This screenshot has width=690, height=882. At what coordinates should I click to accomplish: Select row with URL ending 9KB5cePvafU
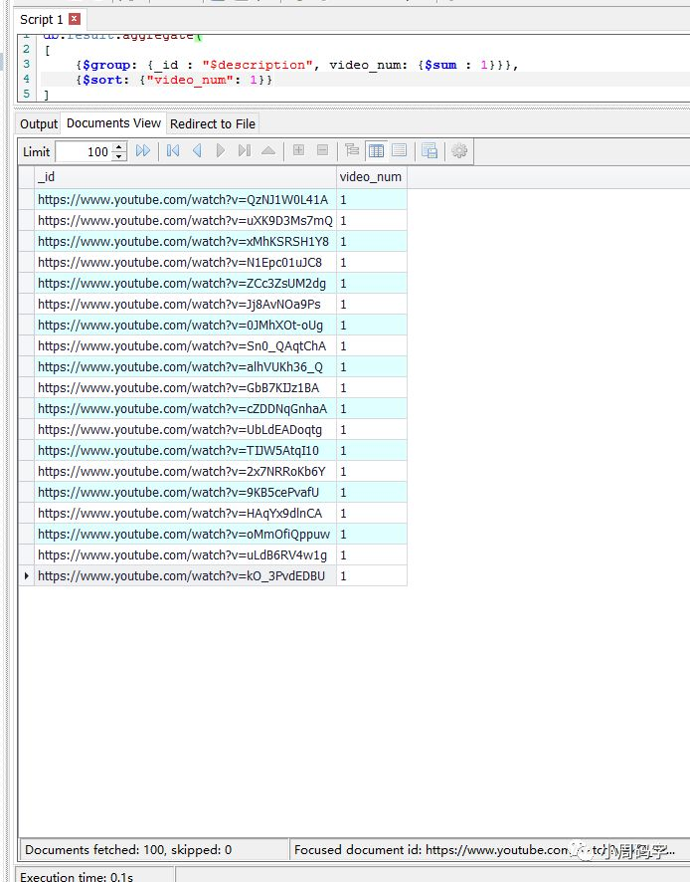click(185, 492)
